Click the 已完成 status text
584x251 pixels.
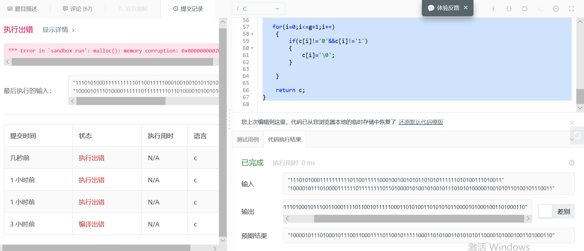click(252, 163)
